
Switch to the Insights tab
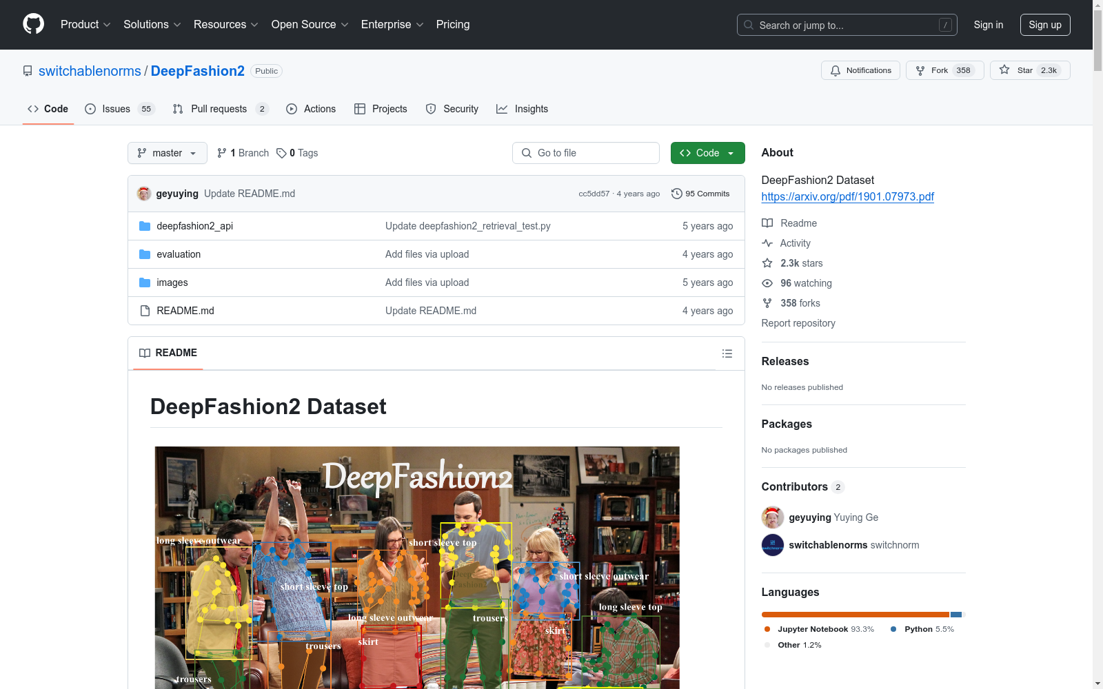(x=523, y=109)
